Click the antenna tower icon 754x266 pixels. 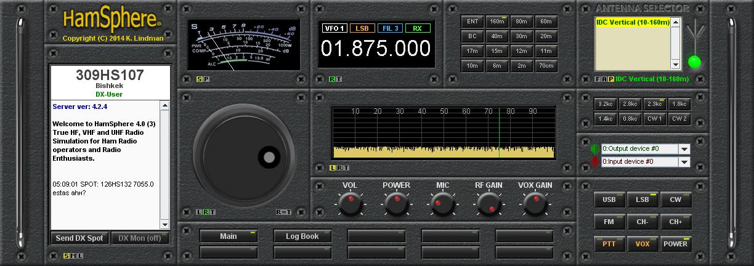pyautogui.click(x=695, y=36)
